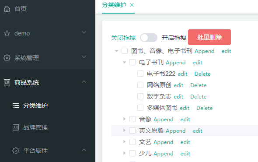Select the 多媒体图书 tree row text
Image resolution: width=258 pixels, height=162 pixels.
tap(162, 108)
